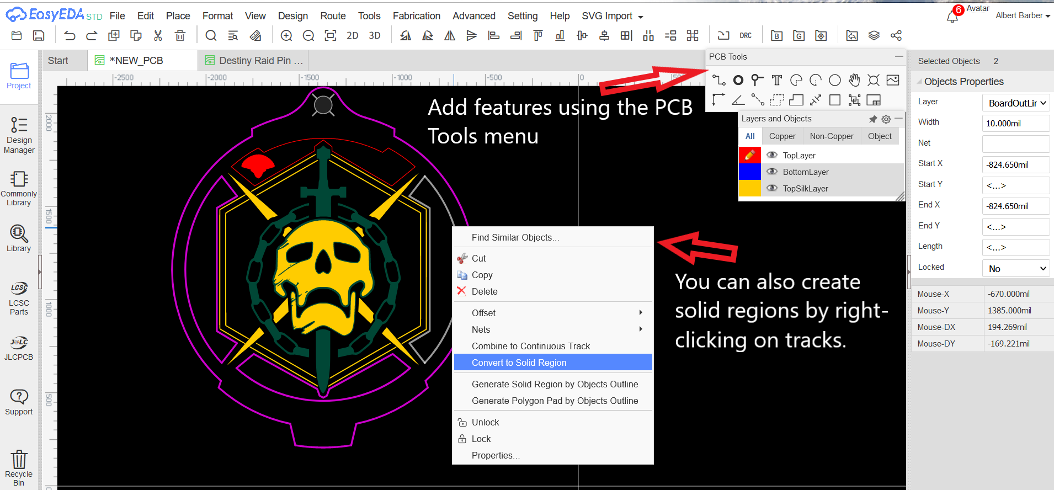Open the Route menu
The image size is (1054, 490).
coord(333,16)
